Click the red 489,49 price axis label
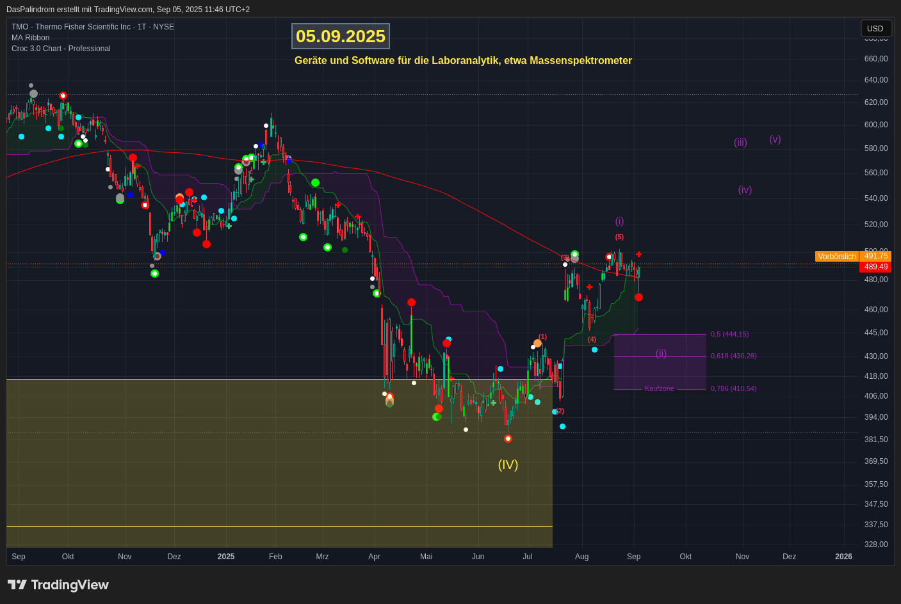The image size is (901, 604). (875, 267)
